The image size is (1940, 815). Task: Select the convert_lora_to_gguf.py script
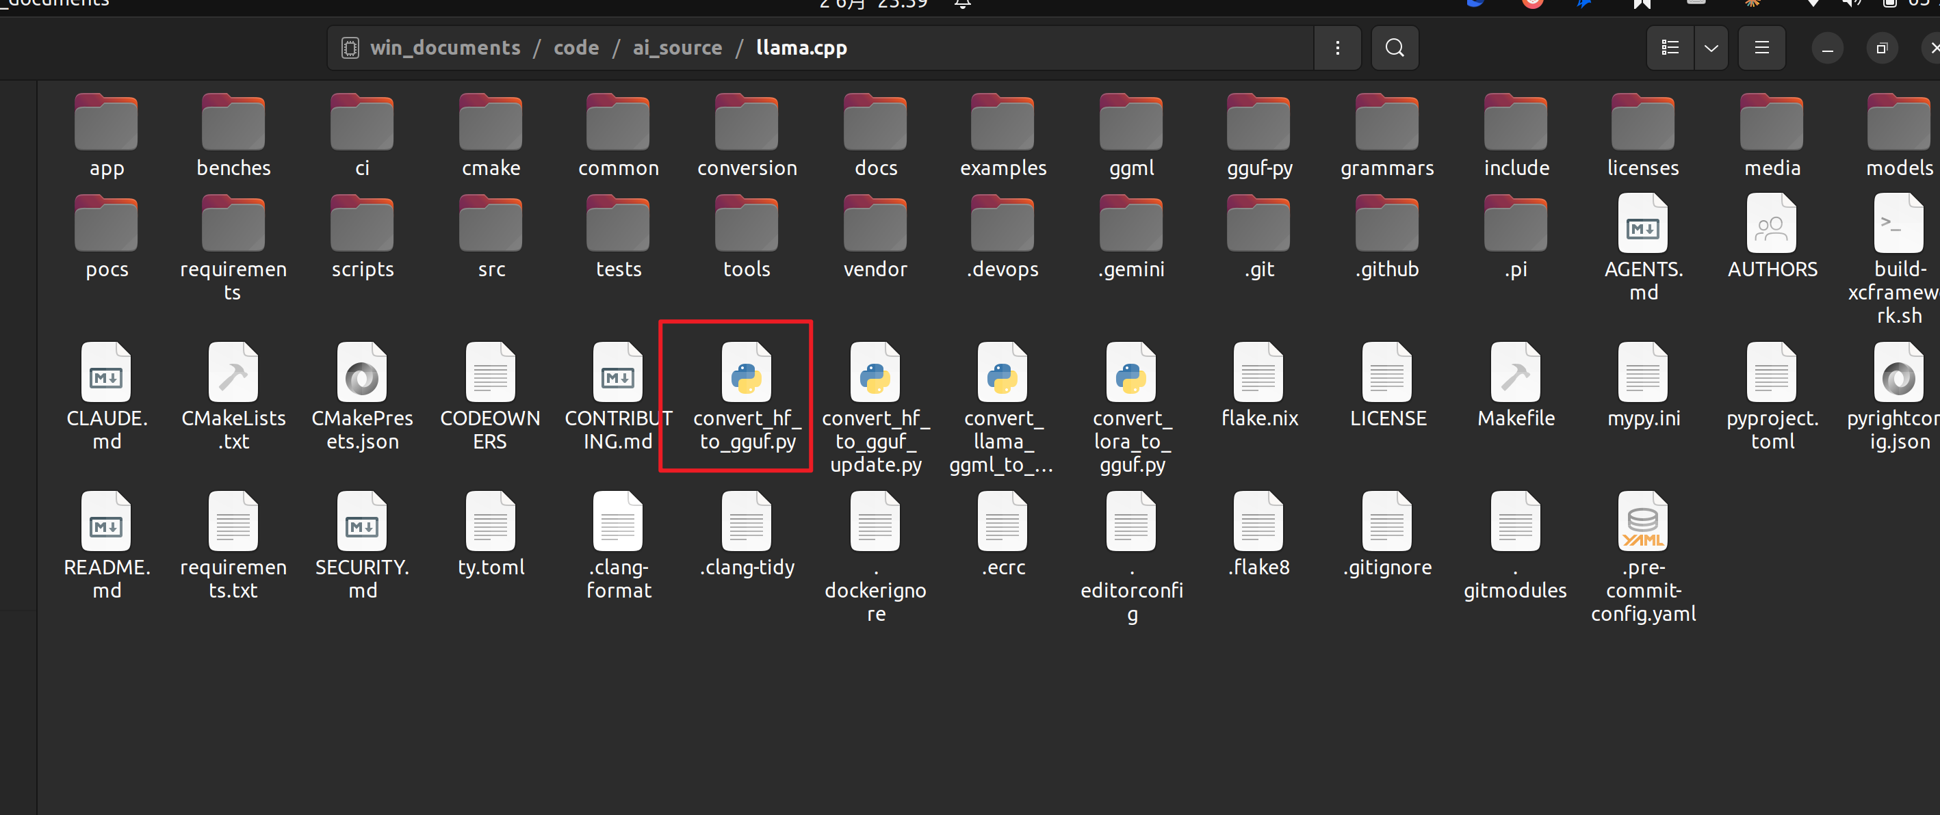click(1131, 408)
